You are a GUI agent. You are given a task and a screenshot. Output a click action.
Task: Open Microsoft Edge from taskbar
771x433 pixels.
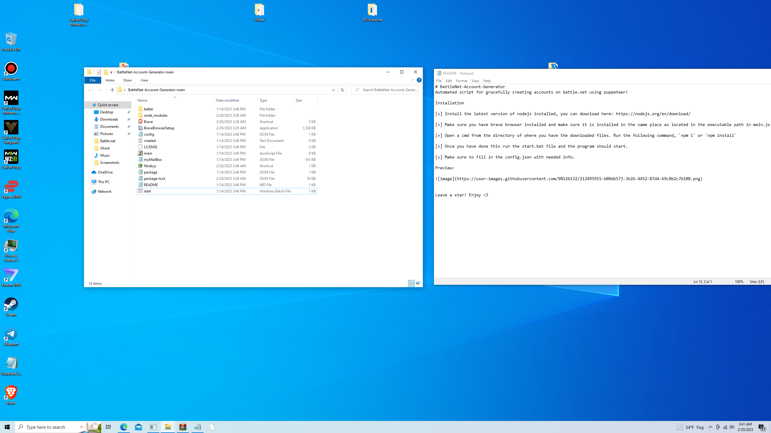[x=124, y=427]
